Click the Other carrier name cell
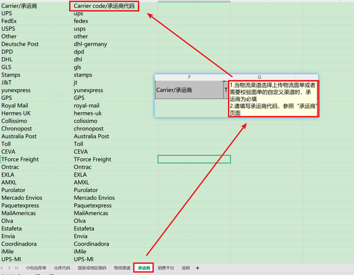The height and width of the screenshot is (275, 354). point(36,36)
